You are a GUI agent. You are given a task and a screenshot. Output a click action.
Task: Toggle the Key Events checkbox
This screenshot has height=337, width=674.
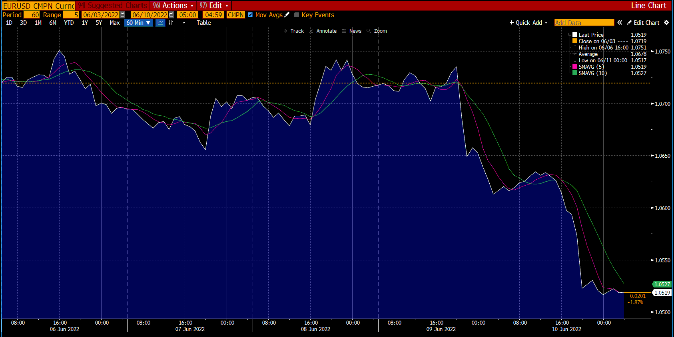(x=297, y=15)
